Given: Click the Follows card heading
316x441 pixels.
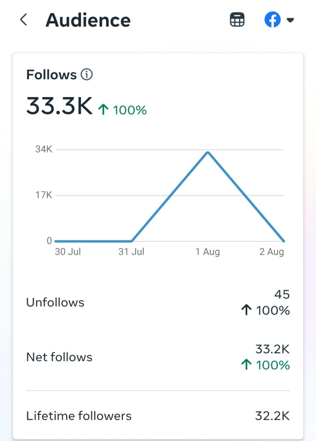Looking at the screenshot, I should [x=52, y=74].
